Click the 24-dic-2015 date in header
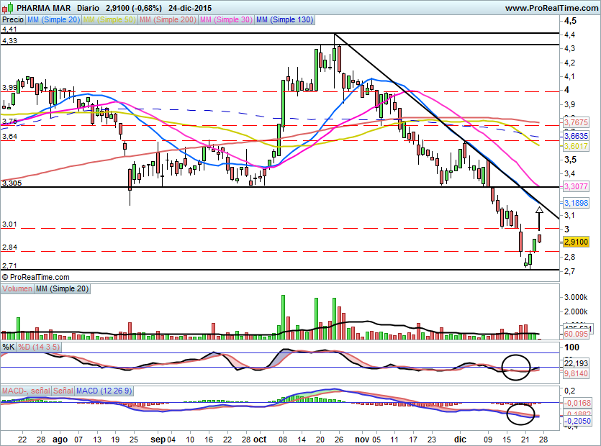Screen dimensions: 601x446 (190, 8)
